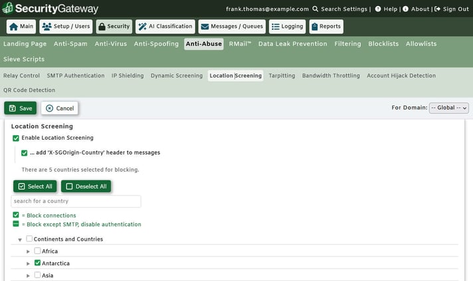The image size is (473, 281).
Task: Open the Anti-Virus menu
Action: point(111,44)
